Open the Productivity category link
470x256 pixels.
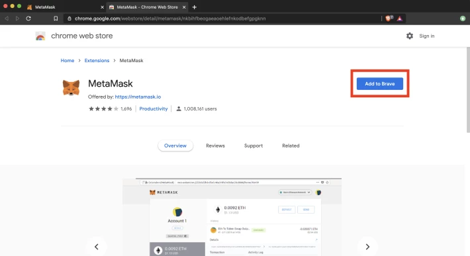(154, 108)
